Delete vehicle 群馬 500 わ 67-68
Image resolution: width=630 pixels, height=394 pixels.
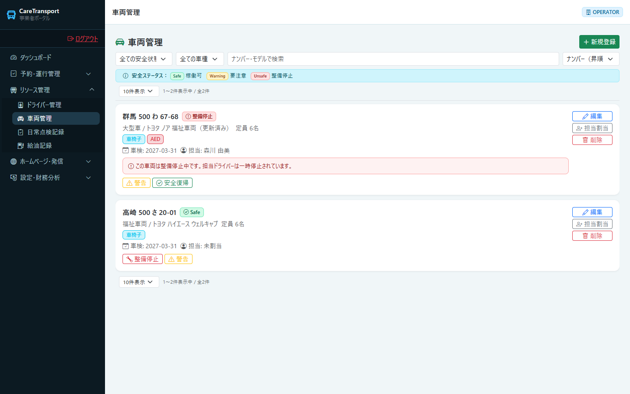point(592,140)
